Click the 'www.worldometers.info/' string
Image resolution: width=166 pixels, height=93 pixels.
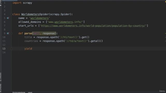click(x=65, y=22)
